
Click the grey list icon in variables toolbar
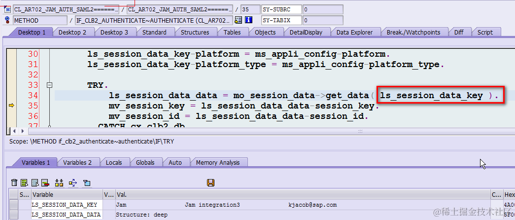tap(35, 183)
